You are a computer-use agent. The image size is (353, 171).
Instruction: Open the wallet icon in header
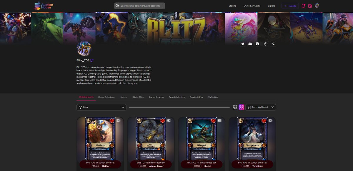tap(310, 6)
